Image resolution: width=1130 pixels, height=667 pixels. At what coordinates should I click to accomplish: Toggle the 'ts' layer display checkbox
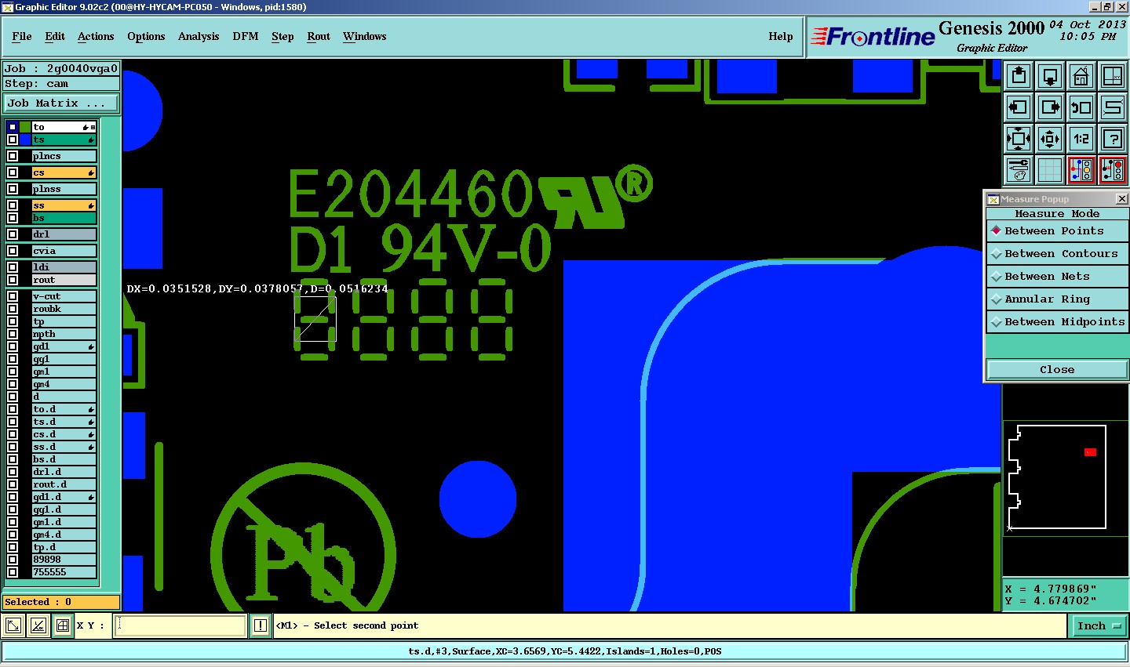coord(13,140)
